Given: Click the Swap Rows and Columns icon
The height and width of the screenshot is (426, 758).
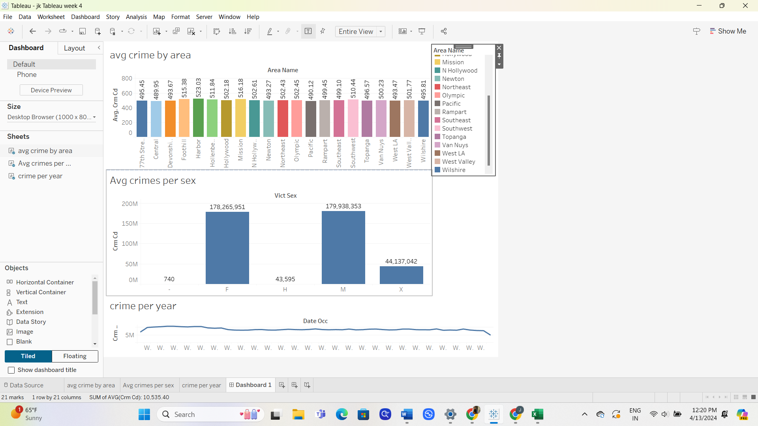Looking at the screenshot, I should (x=216, y=31).
